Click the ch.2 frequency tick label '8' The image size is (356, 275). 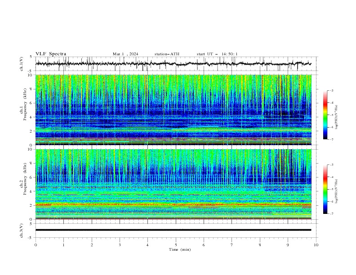point(31,164)
